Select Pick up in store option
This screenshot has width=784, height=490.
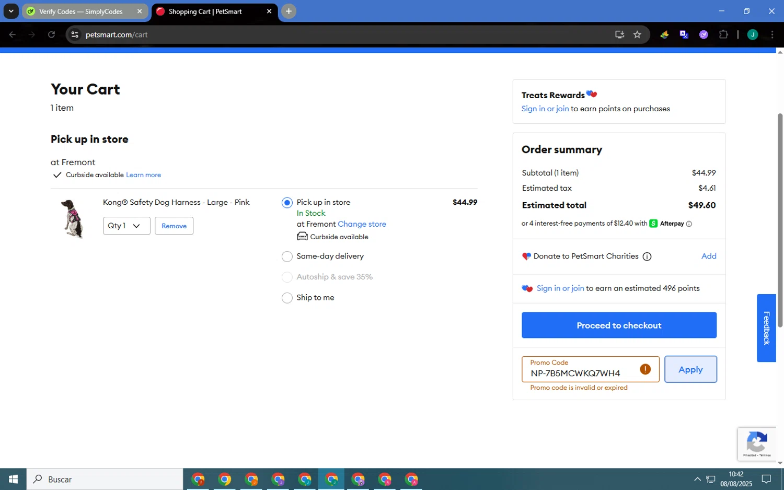287,203
